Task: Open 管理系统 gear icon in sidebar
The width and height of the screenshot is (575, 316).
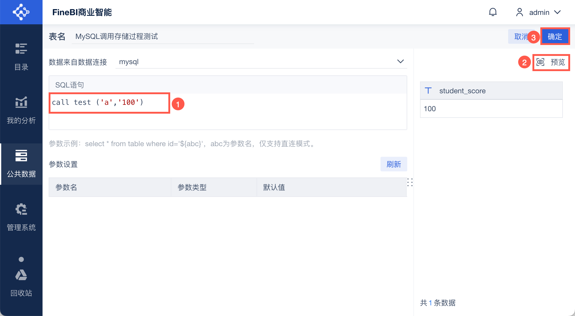Action: 21,209
